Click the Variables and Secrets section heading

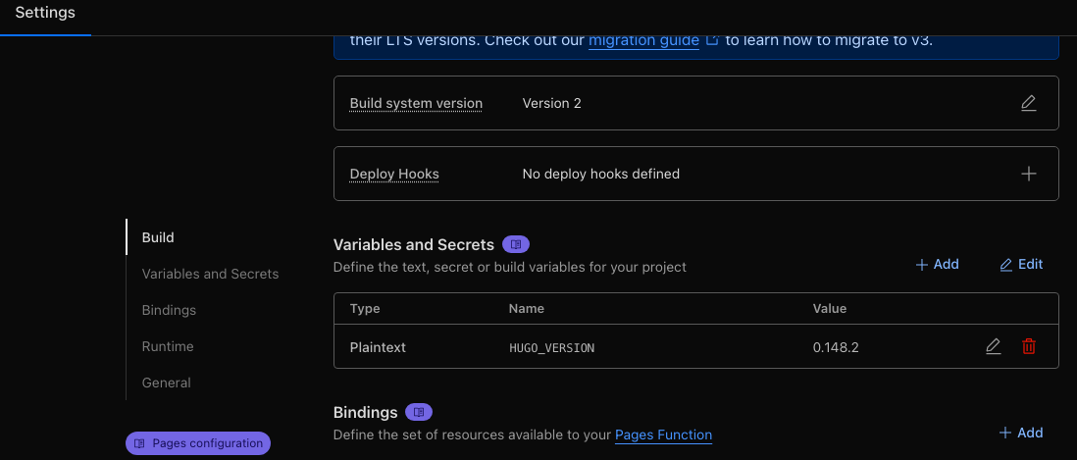tap(414, 245)
